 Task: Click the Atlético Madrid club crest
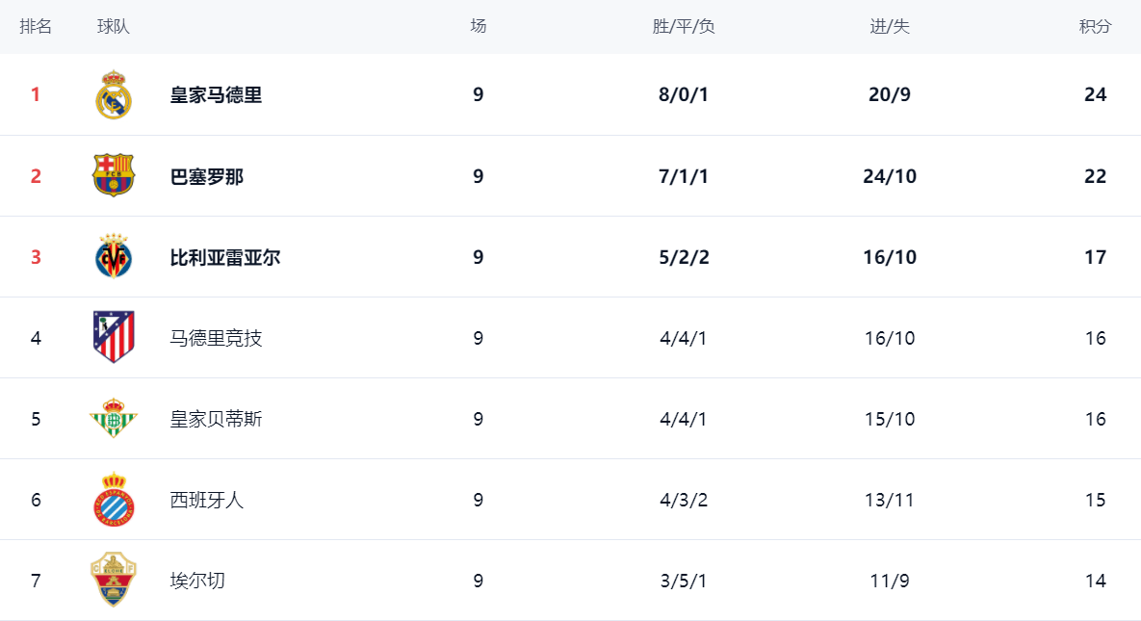pos(114,337)
